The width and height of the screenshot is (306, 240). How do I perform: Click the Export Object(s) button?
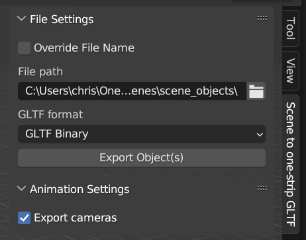[142, 158]
